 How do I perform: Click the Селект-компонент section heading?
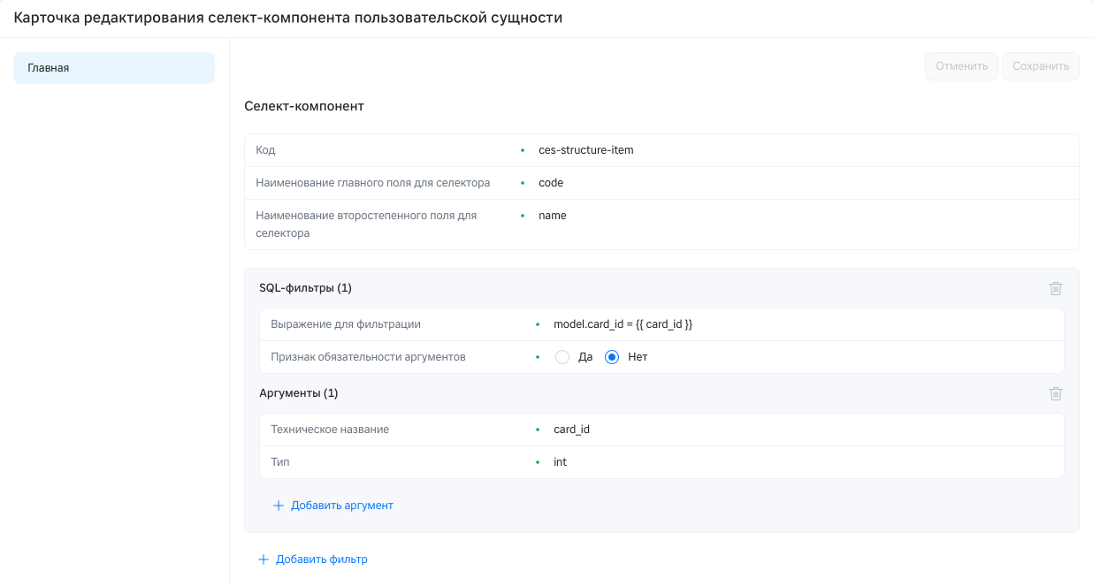coord(304,106)
